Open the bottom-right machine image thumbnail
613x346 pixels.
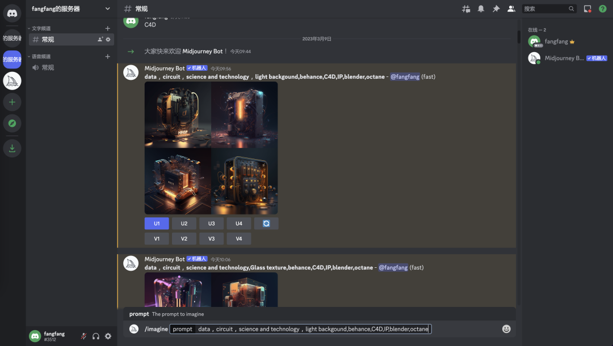pyautogui.click(x=245, y=181)
